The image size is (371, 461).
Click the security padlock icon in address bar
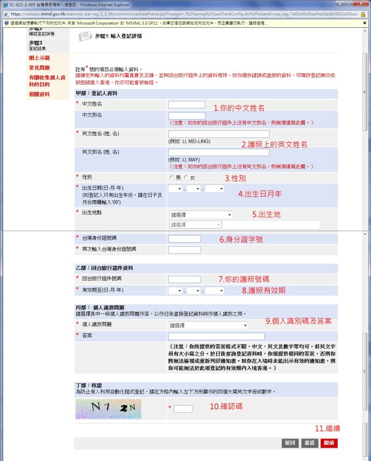pos(363,14)
